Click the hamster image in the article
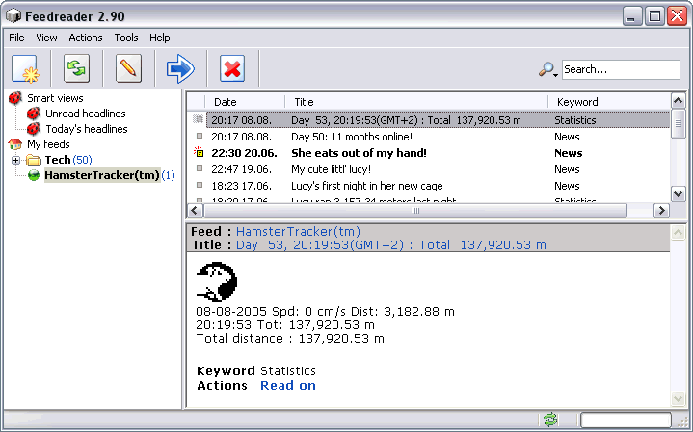693x432 pixels. click(217, 282)
